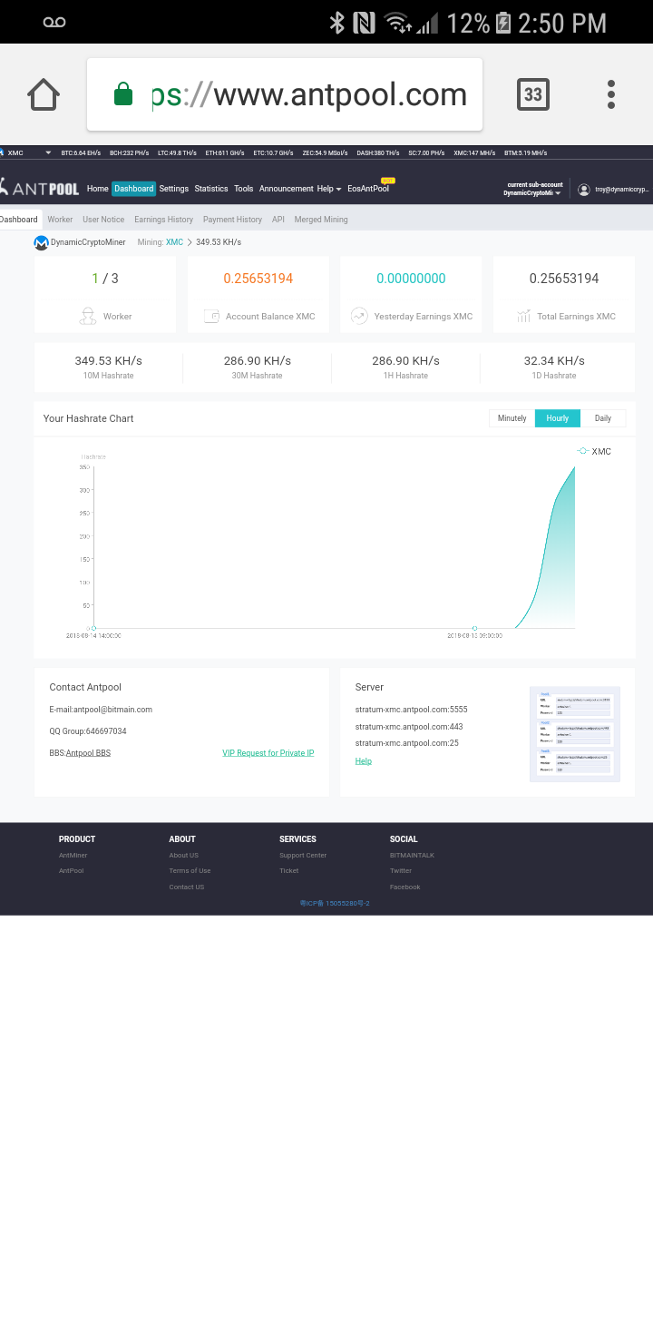This screenshot has height=1343, width=653.
Task: Switch hashrate chart to Hourly
Action: (x=558, y=418)
